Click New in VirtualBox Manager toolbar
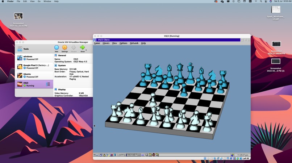 pyautogui.click(x=57, y=49)
